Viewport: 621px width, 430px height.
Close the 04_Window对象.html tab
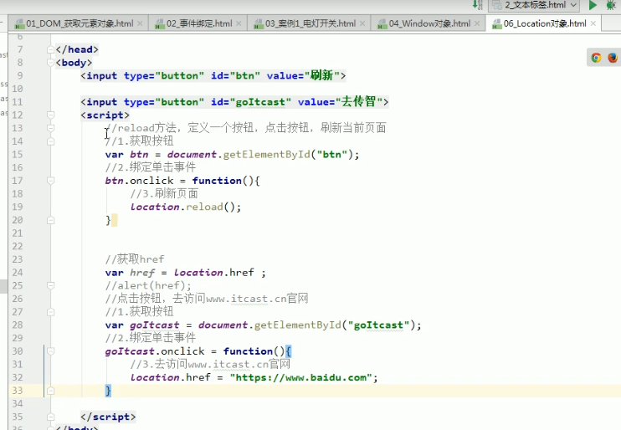tap(477, 23)
